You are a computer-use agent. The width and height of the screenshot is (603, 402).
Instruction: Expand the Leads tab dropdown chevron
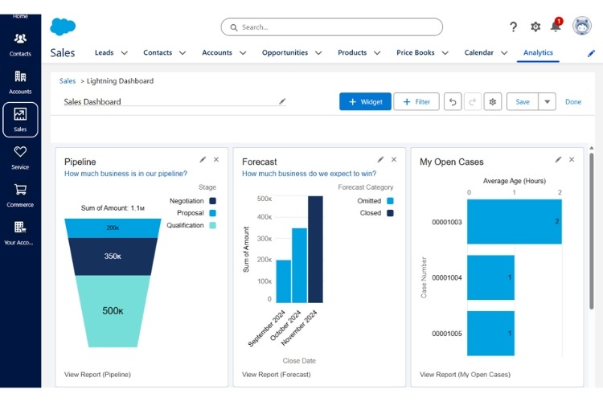tap(124, 53)
